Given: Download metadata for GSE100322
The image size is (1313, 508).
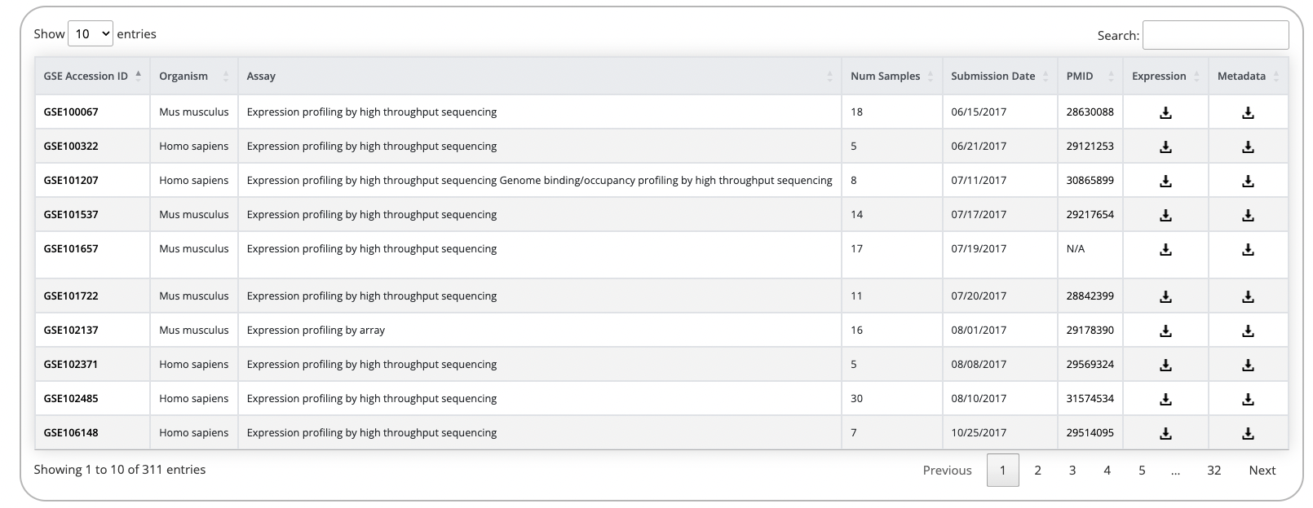Looking at the screenshot, I should click(x=1248, y=147).
